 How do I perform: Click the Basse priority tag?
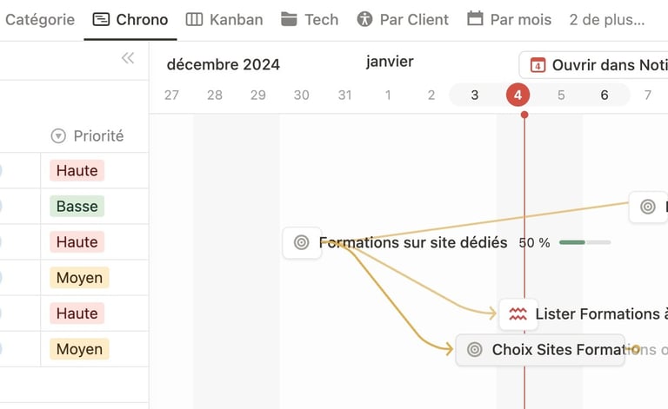(77, 206)
